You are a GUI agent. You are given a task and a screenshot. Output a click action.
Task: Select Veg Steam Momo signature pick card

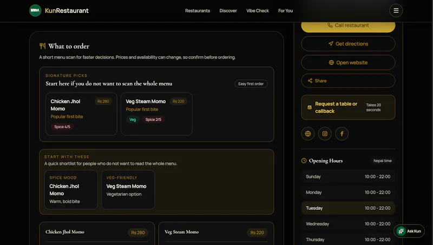coord(156,114)
